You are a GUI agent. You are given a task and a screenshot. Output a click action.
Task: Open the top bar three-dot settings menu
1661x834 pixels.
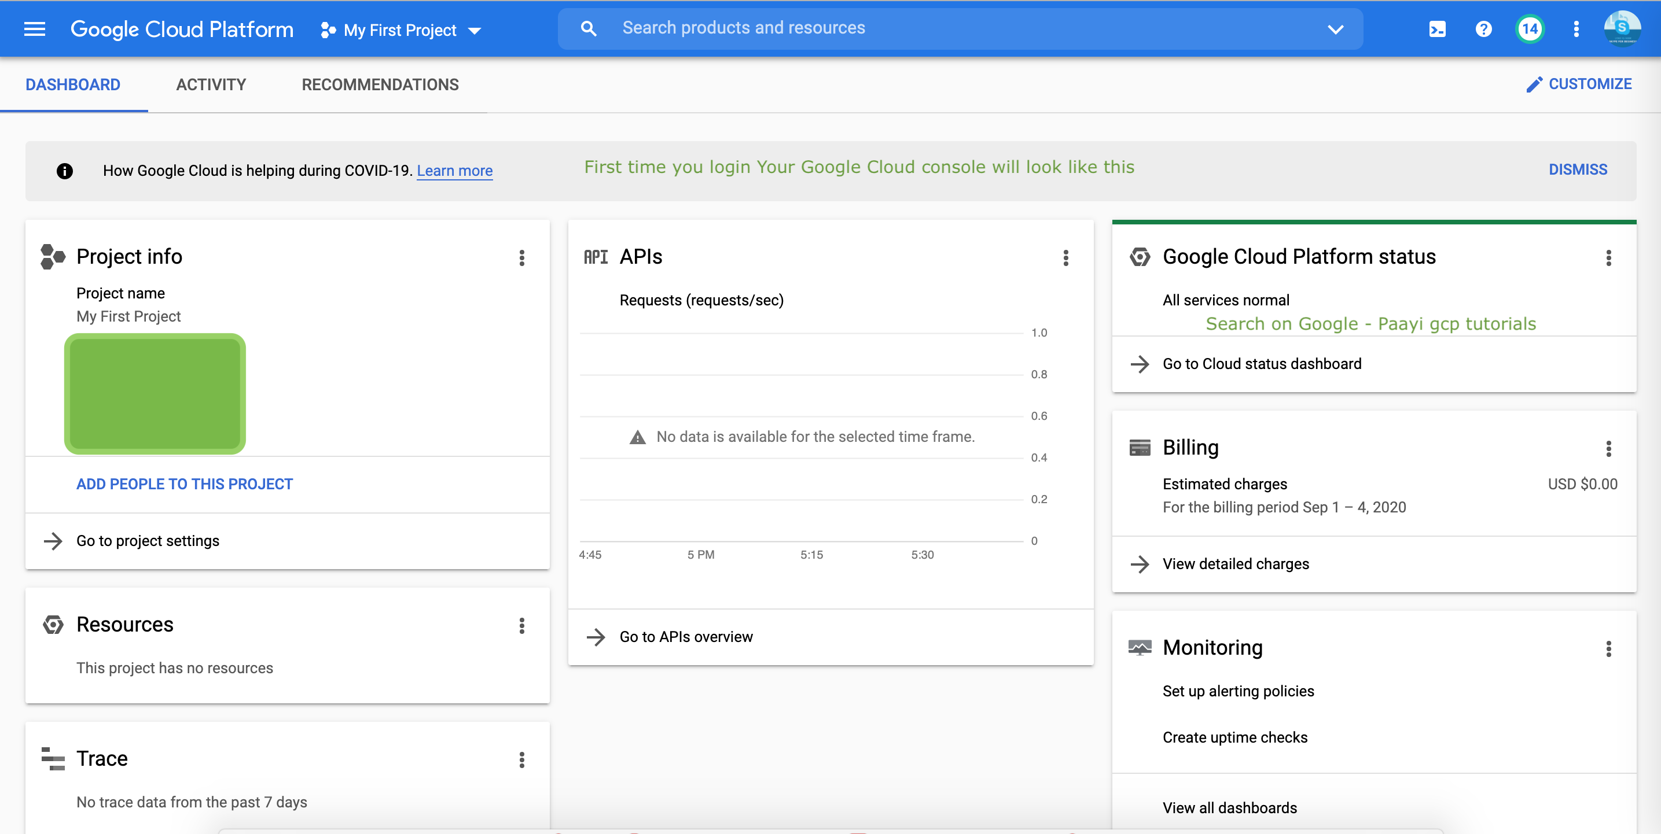(1576, 29)
